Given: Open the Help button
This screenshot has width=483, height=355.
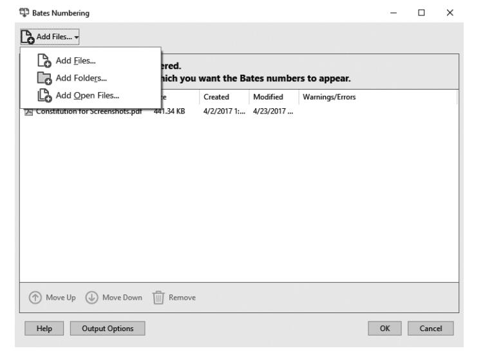Looking at the screenshot, I should tap(43, 327).
